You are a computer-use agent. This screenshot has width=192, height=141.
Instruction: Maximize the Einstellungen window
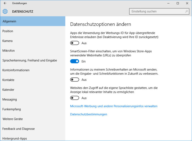click(178, 3)
